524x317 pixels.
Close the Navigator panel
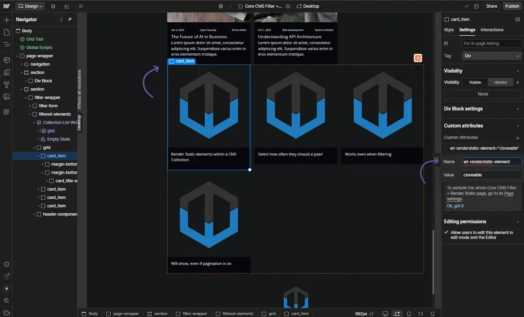coord(61,19)
